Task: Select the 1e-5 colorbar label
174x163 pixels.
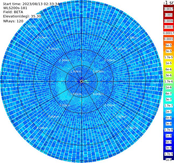Action: pos(169,63)
